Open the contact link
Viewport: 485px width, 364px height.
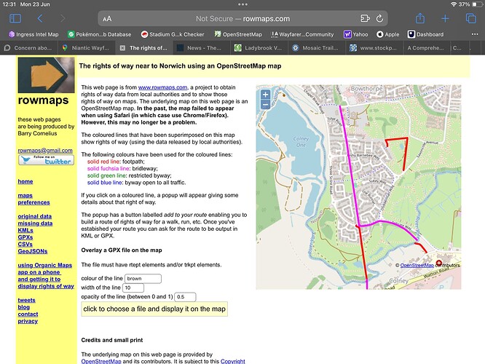point(28,314)
